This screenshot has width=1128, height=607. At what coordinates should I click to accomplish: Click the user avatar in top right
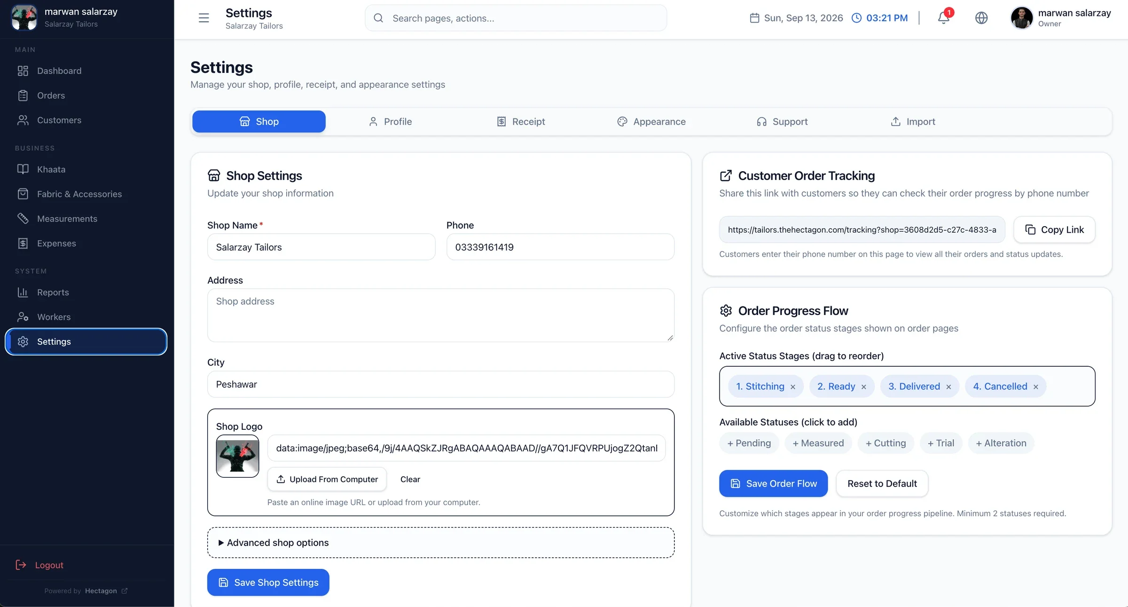(1022, 18)
